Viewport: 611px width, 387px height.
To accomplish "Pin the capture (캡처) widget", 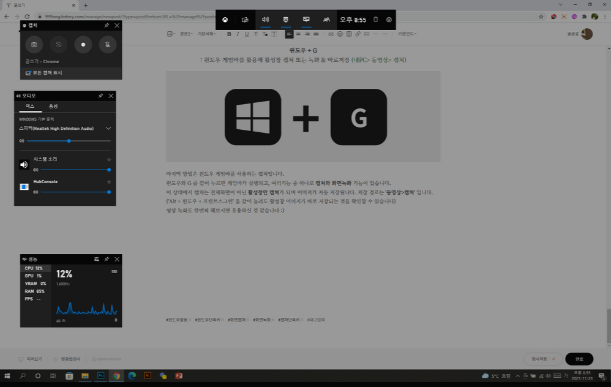I will [107, 25].
